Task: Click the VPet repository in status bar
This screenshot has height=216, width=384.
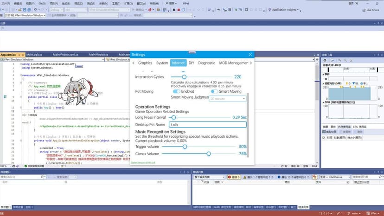Action: point(373,213)
